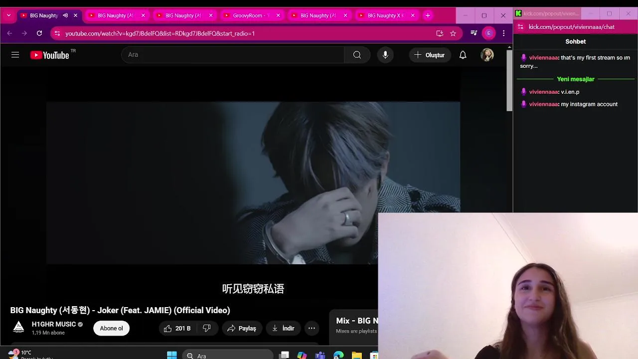The image size is (638, 359).
Task: Open Task View from the taskbar
Action: tap(284, 355)
